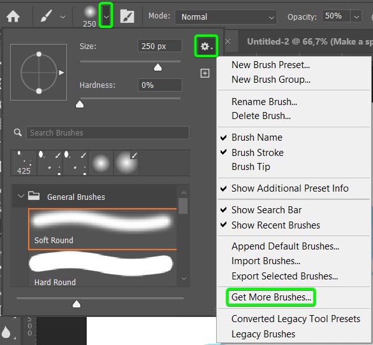Collapse the General Brushes folder
This screenshot has width=373, height=345.
(x=21, y=196)
